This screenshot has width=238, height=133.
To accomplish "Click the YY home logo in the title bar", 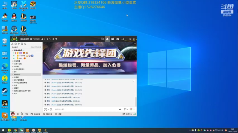I will (x=14, y=39).
